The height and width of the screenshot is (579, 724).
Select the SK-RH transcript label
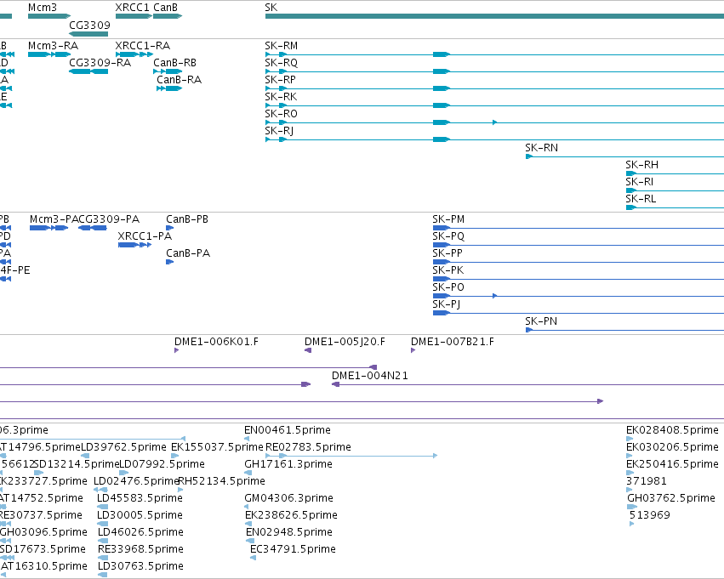tap(641, 165)
